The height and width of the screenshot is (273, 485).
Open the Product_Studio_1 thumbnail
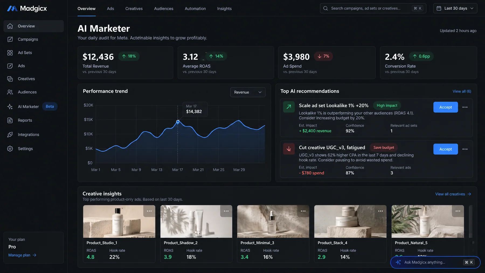click(119, 221)
